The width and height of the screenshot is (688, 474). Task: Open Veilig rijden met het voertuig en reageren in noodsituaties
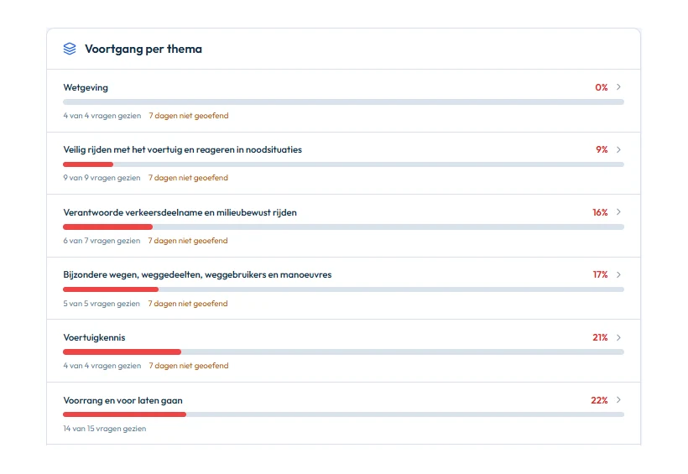tap(183, 149)
